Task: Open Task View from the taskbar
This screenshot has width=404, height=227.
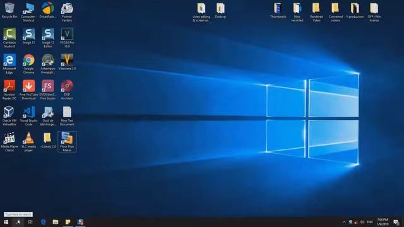Action: tap(30, 222)
